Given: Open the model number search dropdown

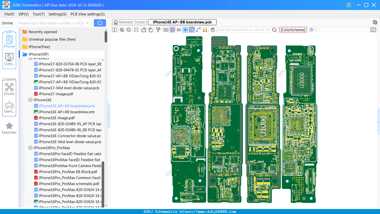Looking at the screenshot, I should 87,23.
